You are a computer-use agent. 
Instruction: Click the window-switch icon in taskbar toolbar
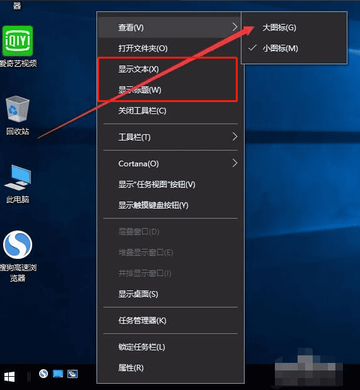click(x=73, y=374)
